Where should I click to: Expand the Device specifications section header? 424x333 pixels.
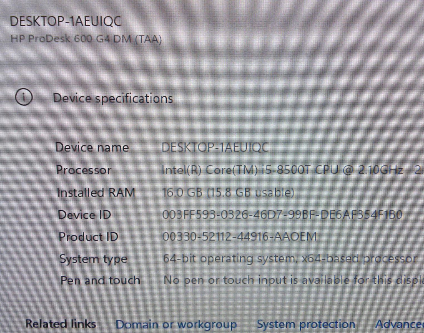coord(113,99)
